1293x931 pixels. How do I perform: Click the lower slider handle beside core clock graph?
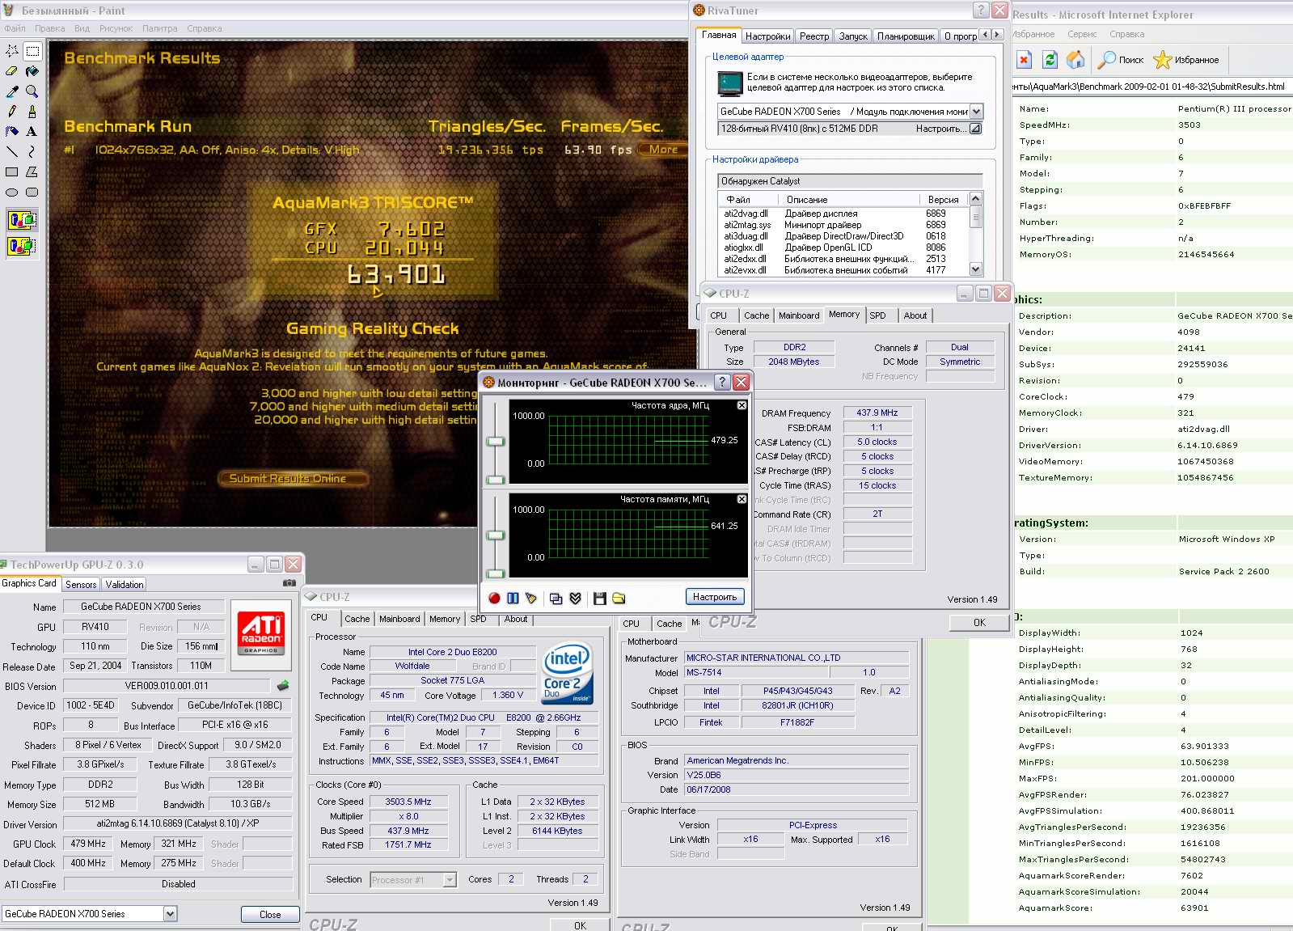coord(496,480)
